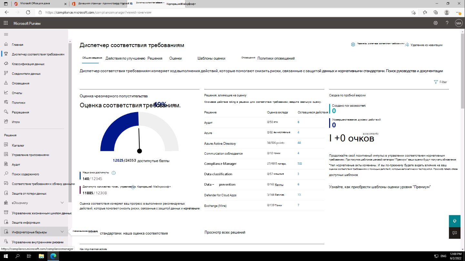Open Purview settings gear icon

point(436,23)
